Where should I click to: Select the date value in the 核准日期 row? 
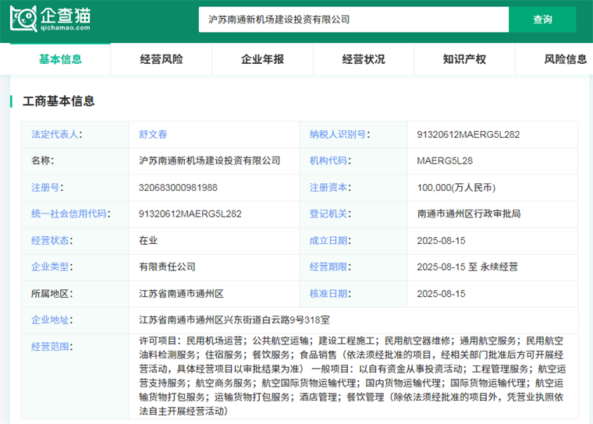441,294
